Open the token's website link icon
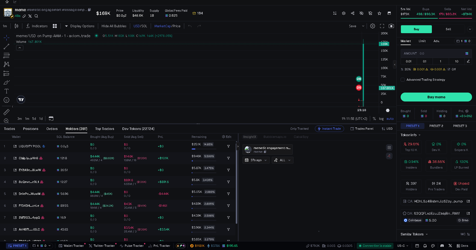 coord(24,16)
